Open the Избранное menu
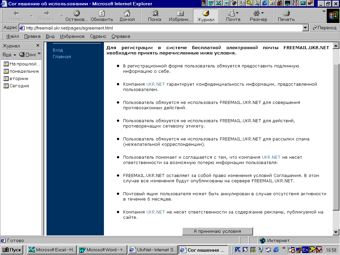 click(x=72, y=36)
